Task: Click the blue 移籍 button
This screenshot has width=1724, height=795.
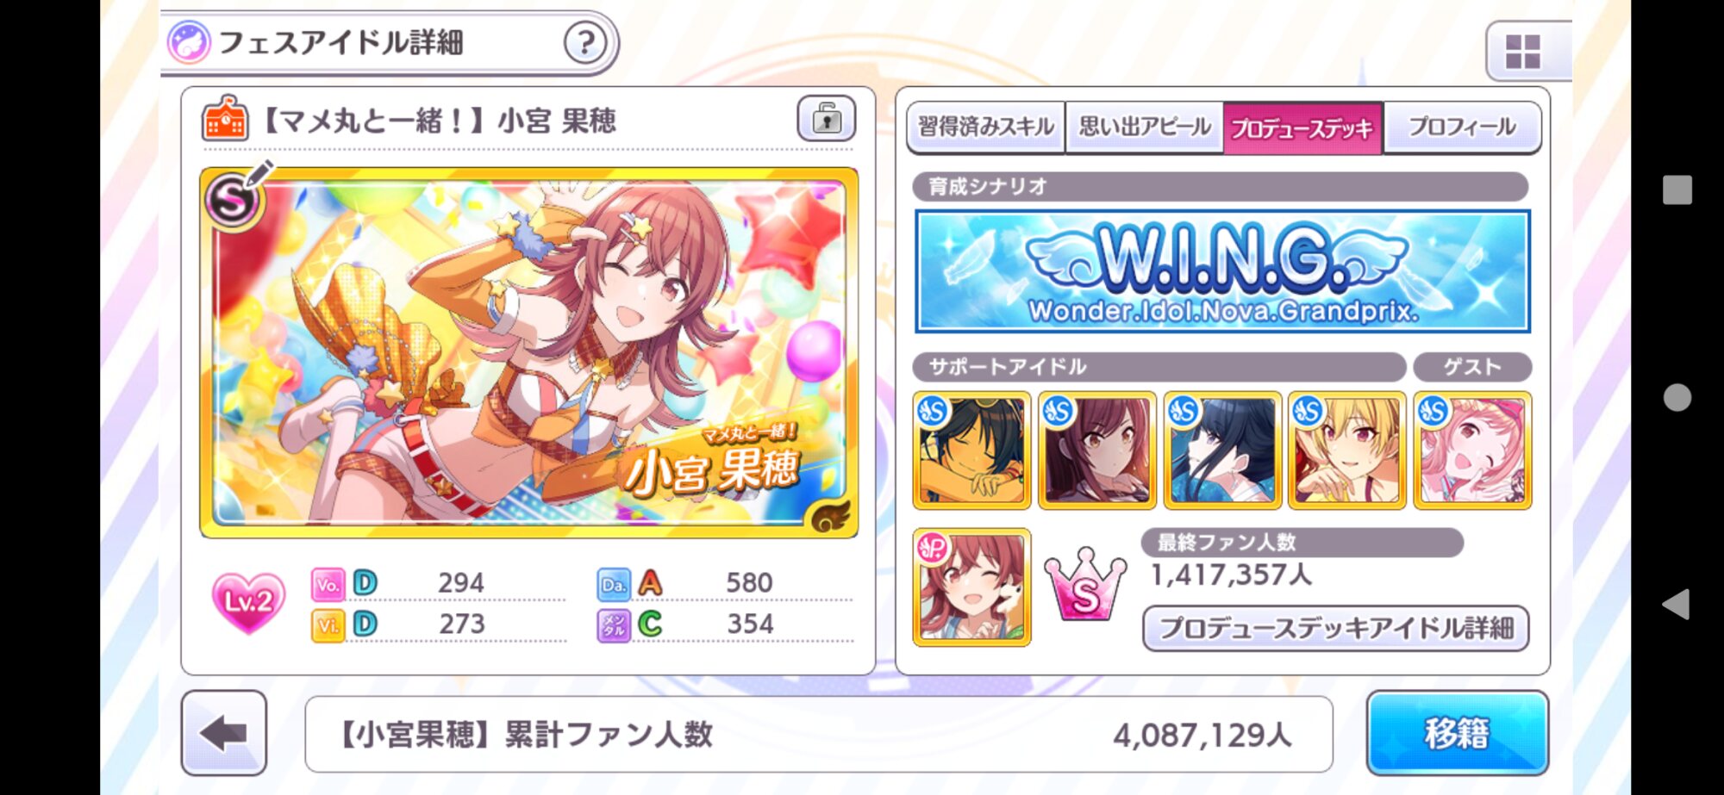Action: [x=1457, y=733]
